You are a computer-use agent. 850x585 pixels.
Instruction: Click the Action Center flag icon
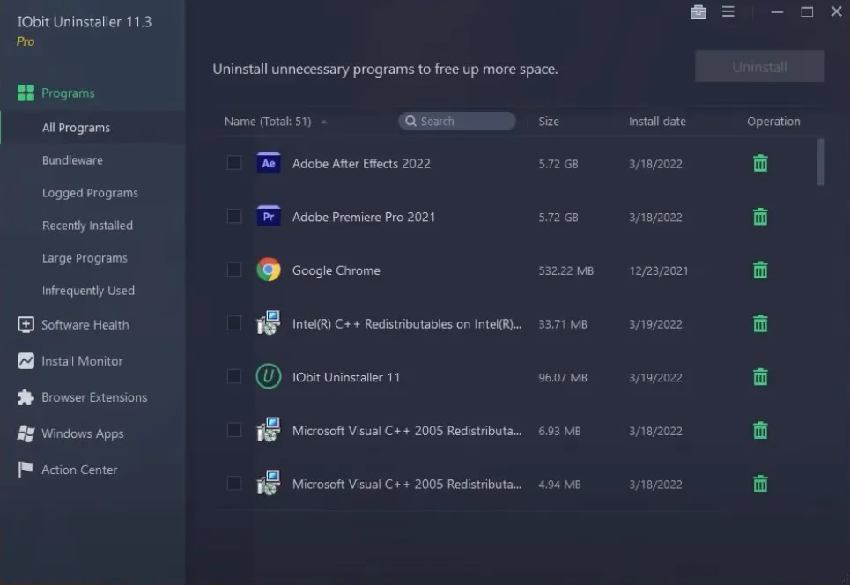(26, 469)
